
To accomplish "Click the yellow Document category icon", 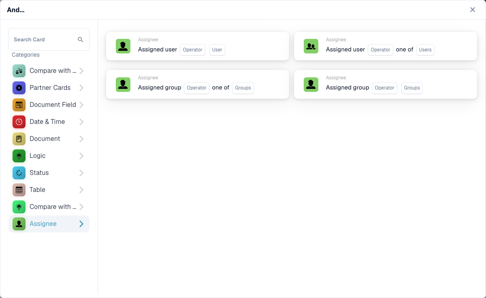I will pyautogui.click(x=19, y=139).
